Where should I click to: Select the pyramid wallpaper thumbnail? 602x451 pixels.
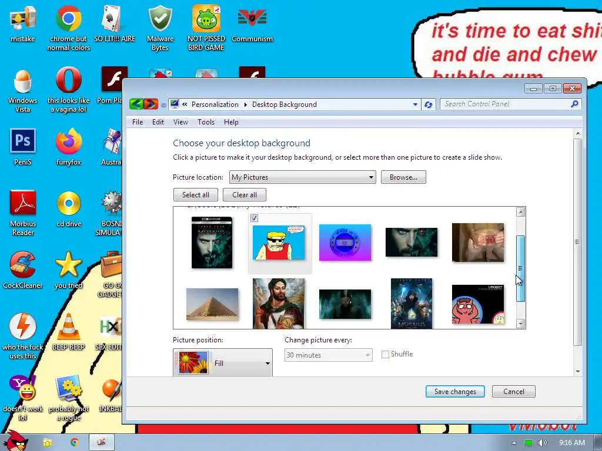point(212,304)
